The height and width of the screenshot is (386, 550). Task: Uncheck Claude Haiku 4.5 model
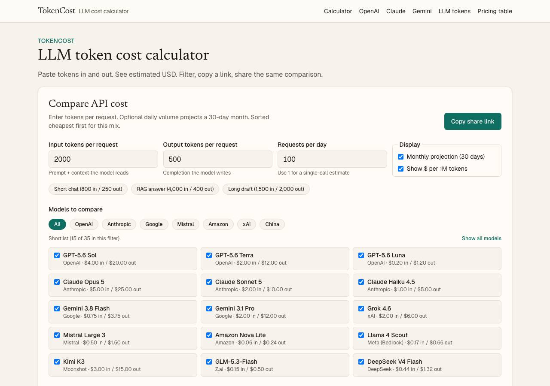(x=361, y=282)
